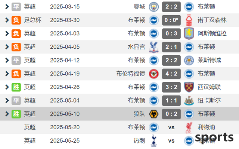Click the Tottenham cockerel crest
Image resolution: width=239 pixels, height=149 pixels.
point(153,141)
